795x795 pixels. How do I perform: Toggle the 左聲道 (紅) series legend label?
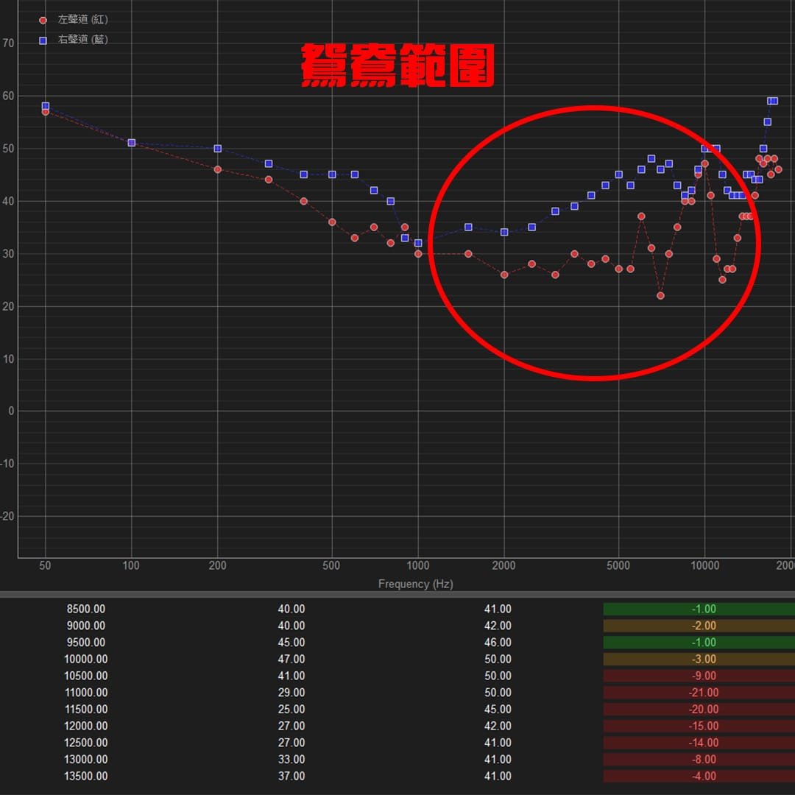[x=82, y=20]
